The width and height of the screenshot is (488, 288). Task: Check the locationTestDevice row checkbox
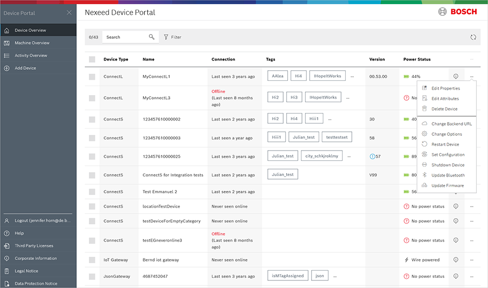pyautogui.click(x=92, y=207)
